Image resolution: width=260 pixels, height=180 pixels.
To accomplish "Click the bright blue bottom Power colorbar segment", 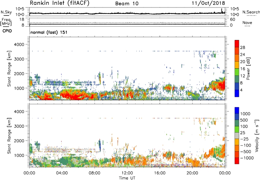I will [x=237, y=93].
